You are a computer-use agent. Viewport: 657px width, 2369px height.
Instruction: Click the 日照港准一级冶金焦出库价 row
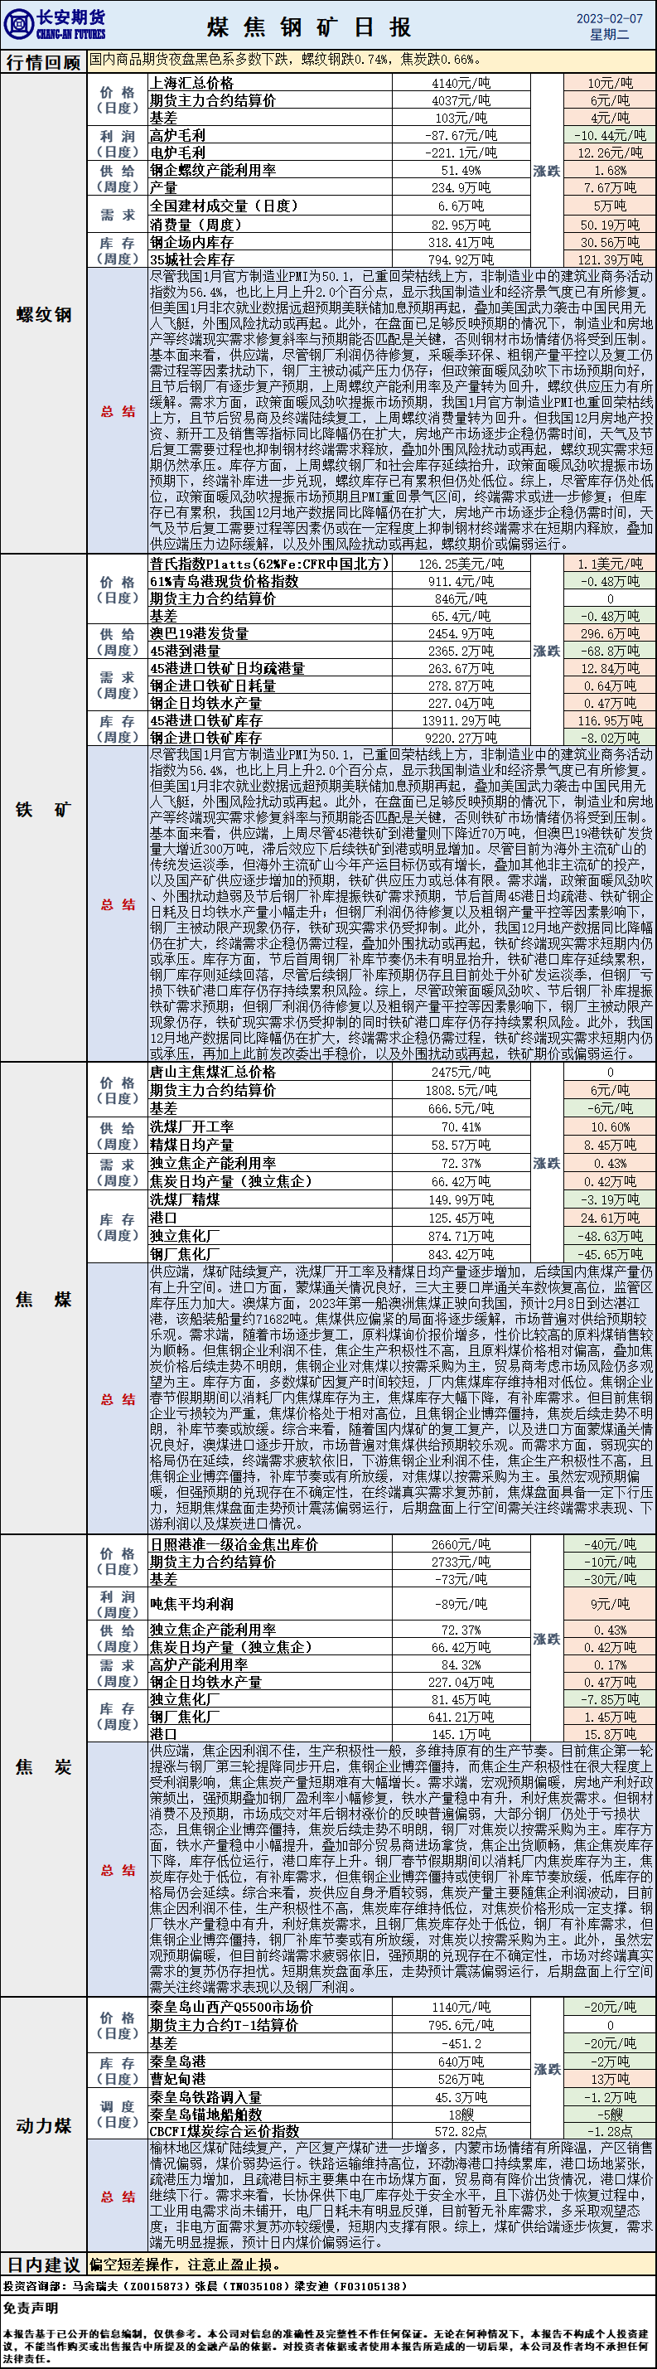(234, 1544)
